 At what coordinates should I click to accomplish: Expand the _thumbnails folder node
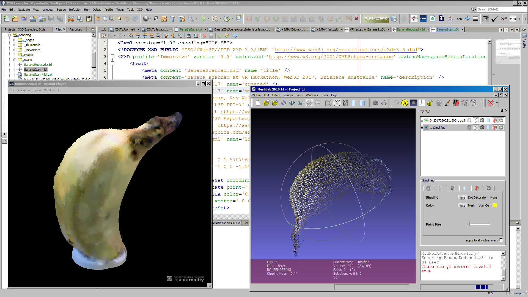[15, 45]
